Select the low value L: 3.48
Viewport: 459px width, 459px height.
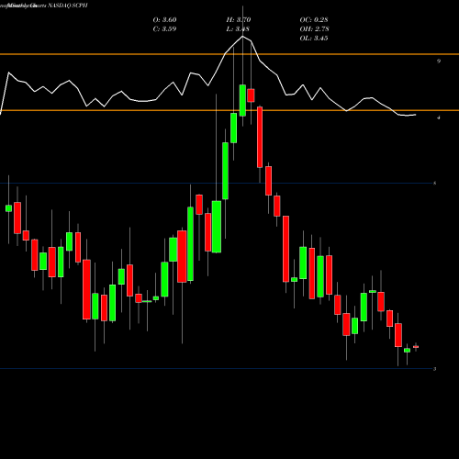(x=238, y=29)
